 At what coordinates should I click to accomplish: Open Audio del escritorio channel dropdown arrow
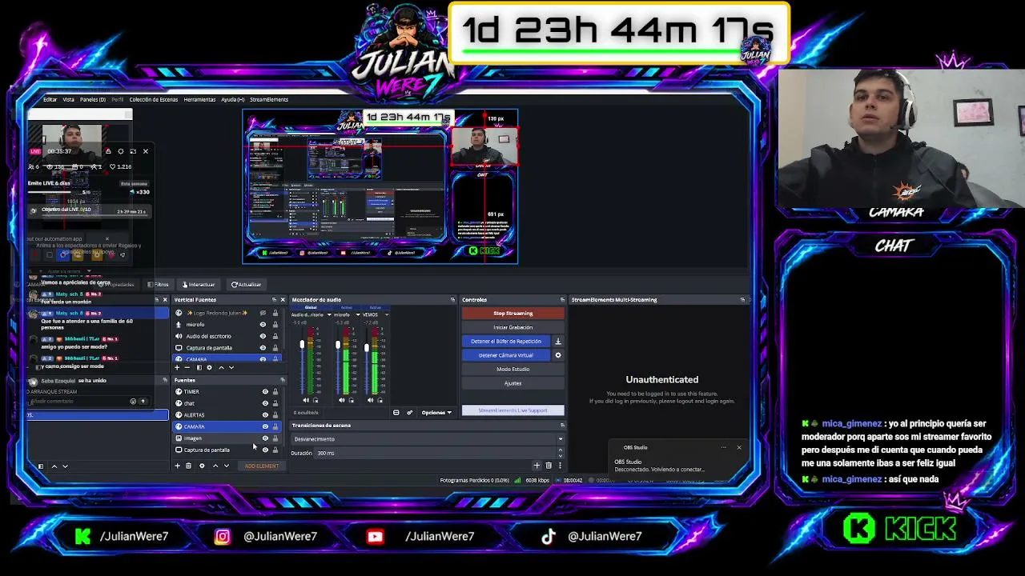coord(328,314)
